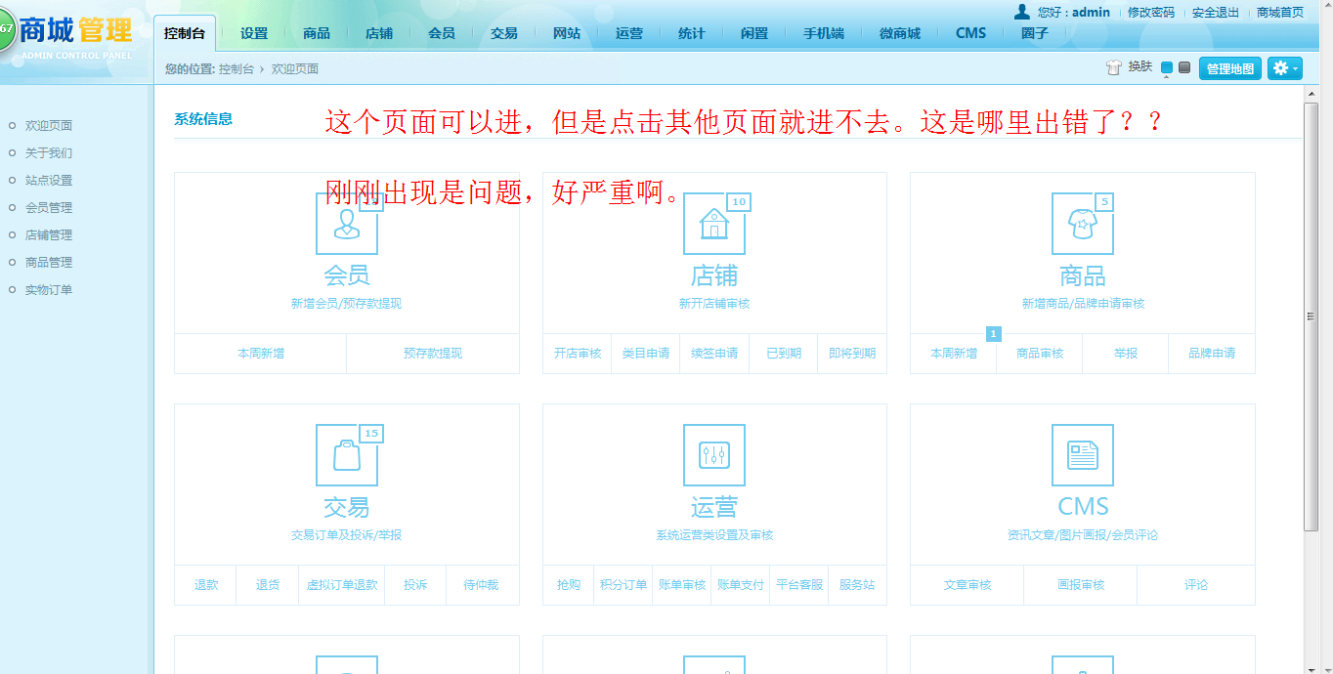Click the 运营 sliders icon
The width and height of the screenshot is (1333, 674).
[714, 455]
